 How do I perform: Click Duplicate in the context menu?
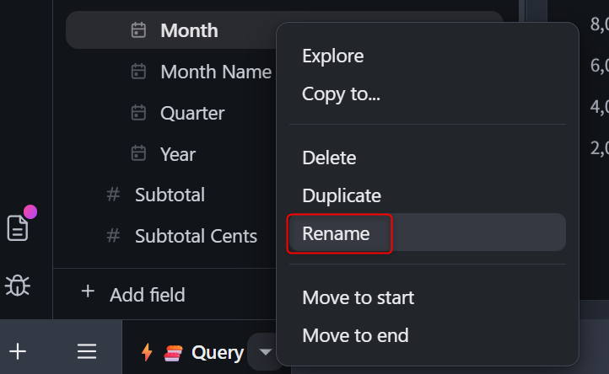[x=342, y=195]
